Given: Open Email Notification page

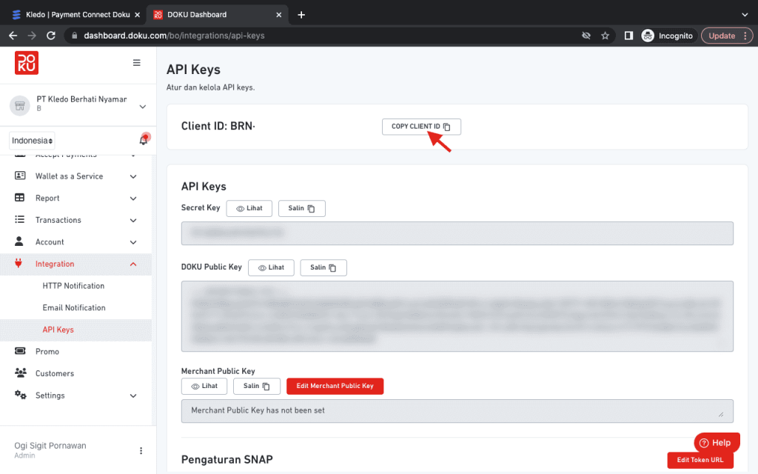Looking at the screenshot, I should click(74, 307).
